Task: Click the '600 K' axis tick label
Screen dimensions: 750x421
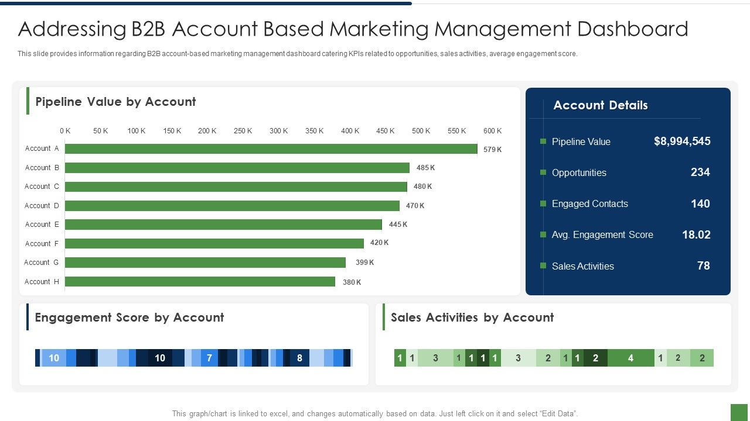Action: pyautogui.click(x=493, y=131)
